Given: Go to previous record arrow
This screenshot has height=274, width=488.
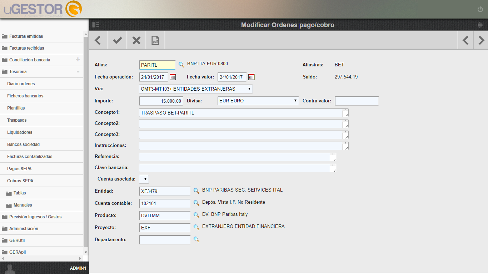Looking at the screenshot, I should [465, 40].
